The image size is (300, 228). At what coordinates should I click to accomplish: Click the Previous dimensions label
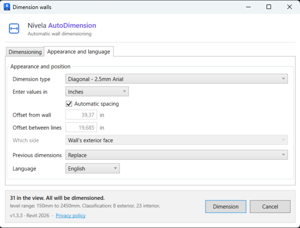coord(37,155)
